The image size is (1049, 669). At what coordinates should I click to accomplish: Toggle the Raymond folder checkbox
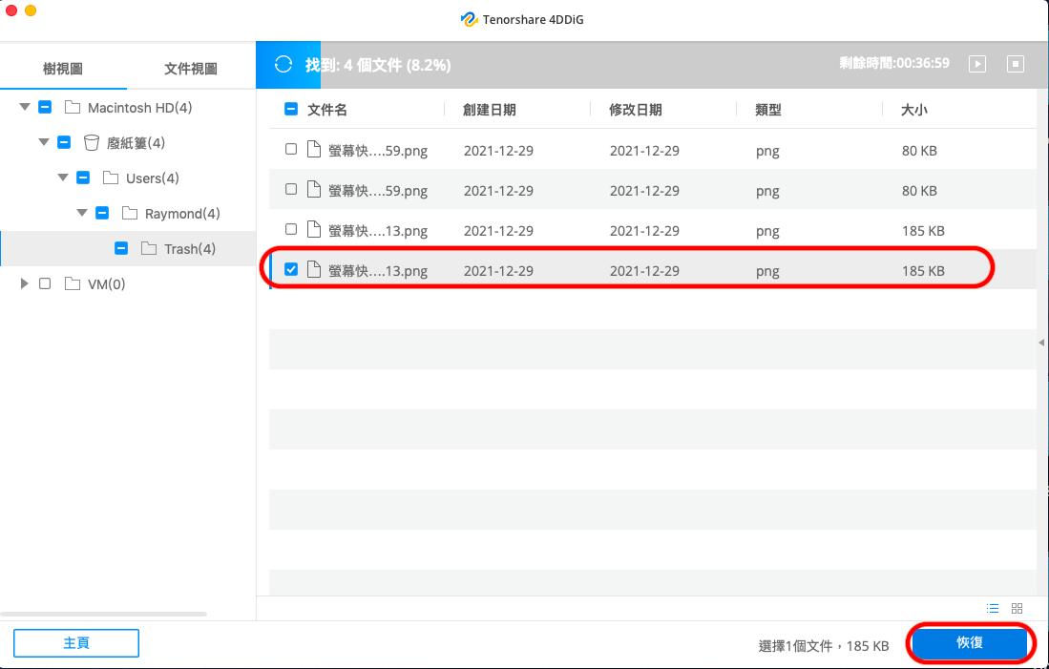(102, 214)
